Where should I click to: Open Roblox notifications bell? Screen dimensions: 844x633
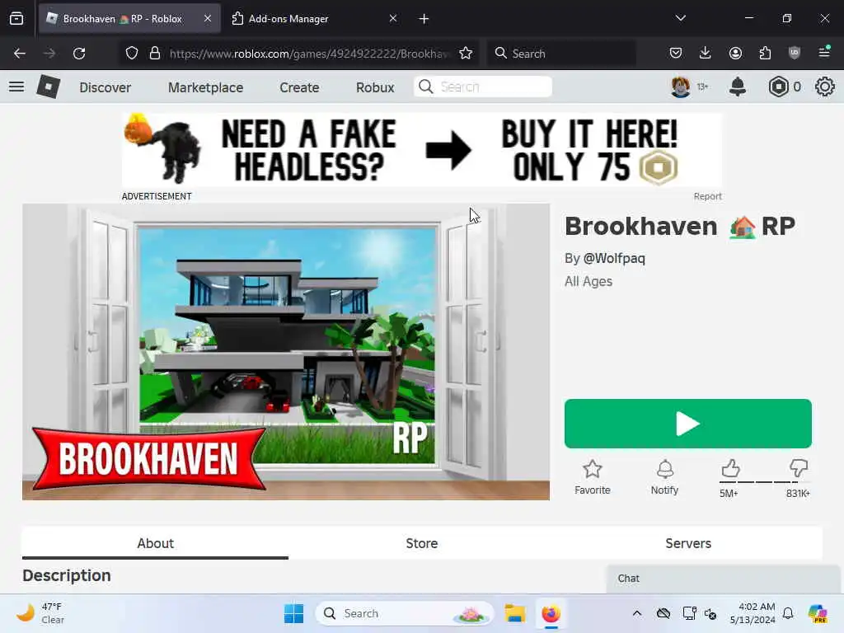point(738,87)
